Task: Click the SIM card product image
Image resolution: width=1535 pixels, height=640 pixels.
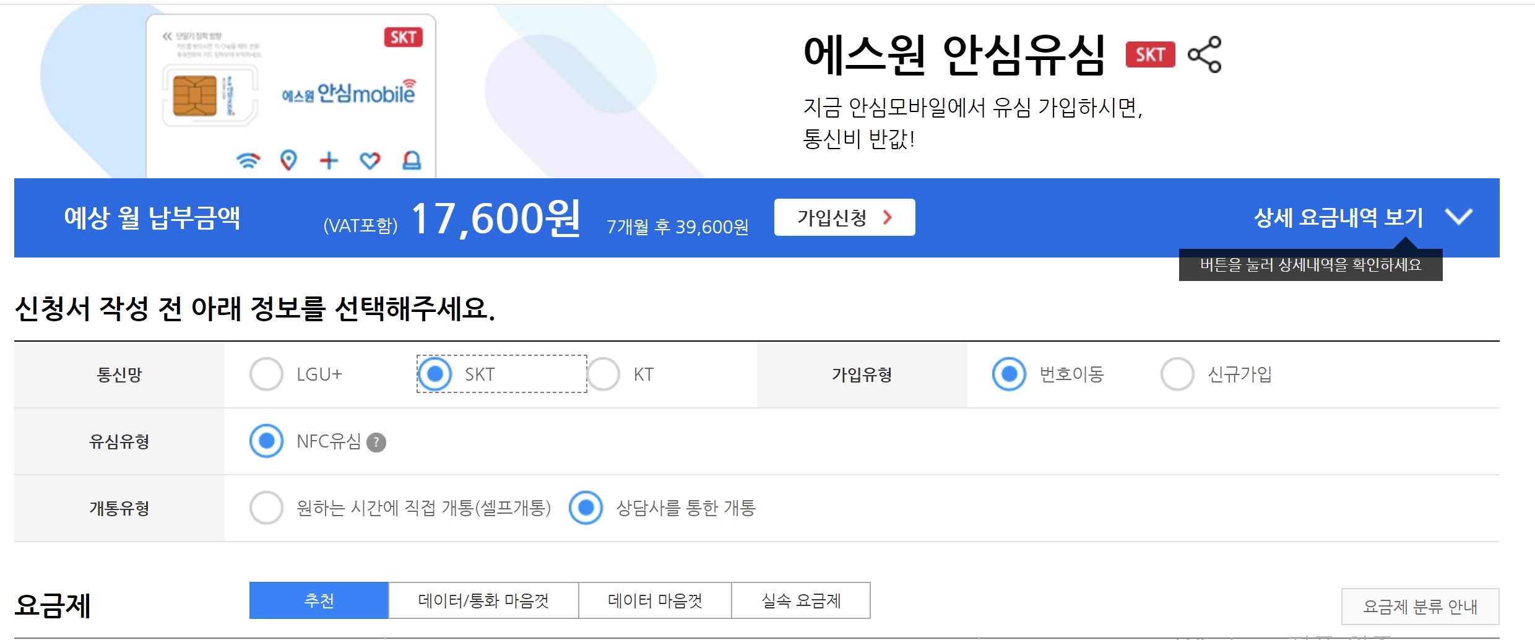Action: pyautogui.click(x=291, y=96)
